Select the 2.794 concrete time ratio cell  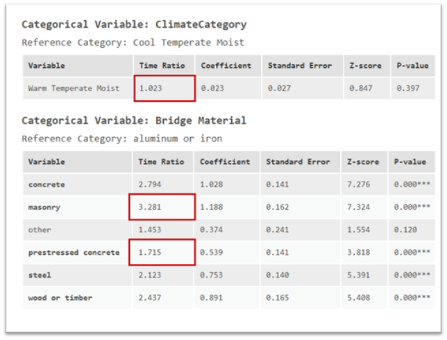(150, 185)
